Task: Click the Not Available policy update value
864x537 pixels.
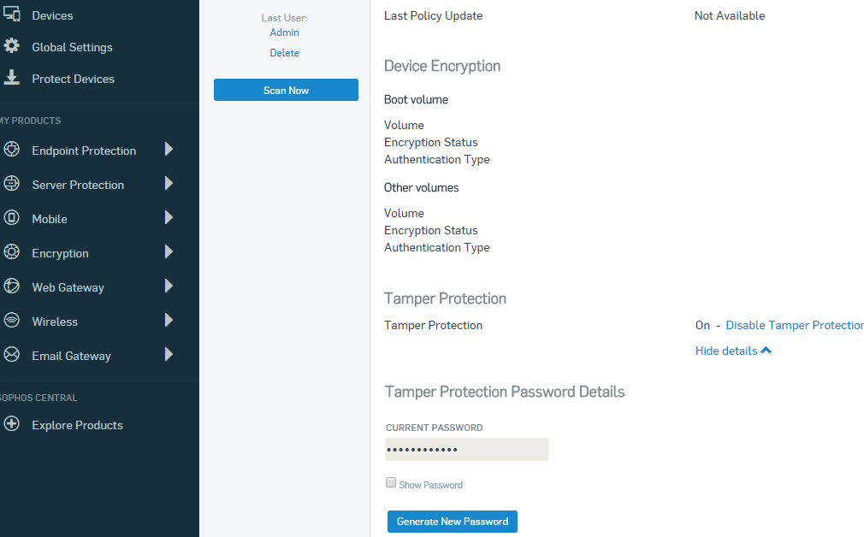Action: [730, 15]
